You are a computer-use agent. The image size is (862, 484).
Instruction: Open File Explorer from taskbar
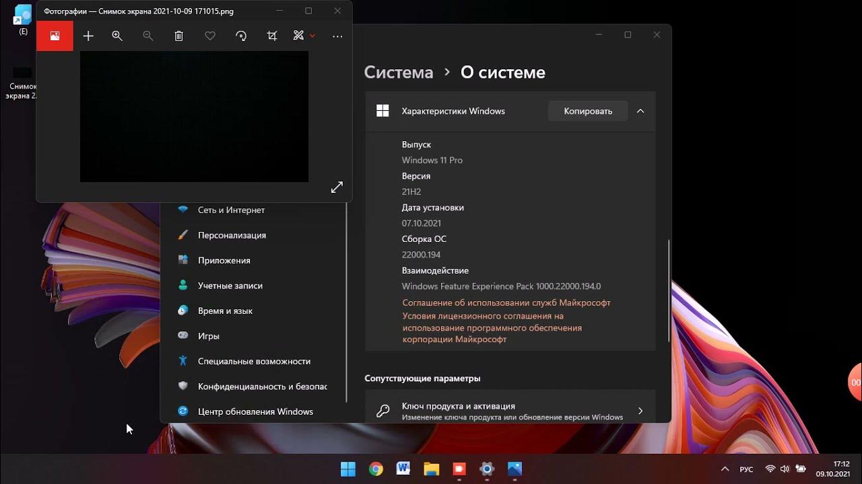tap(431, 469)
